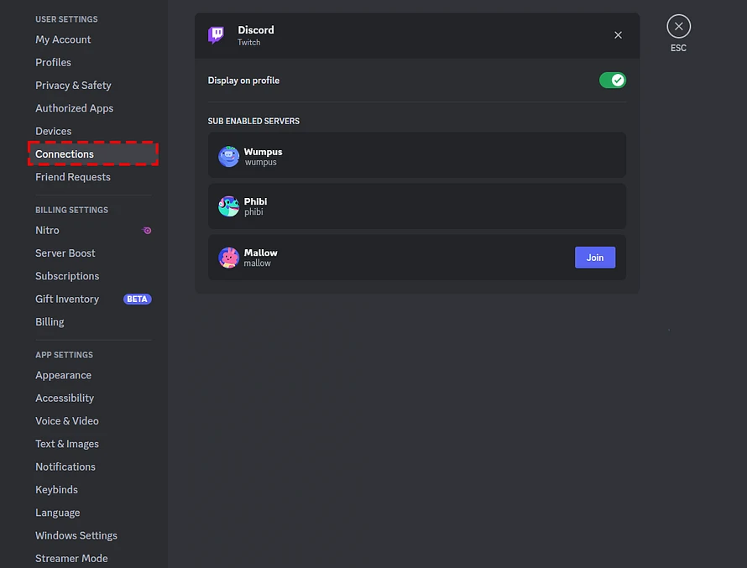This screenshot has width=747, height=568.
Task: Click the Nitro badge icon in sidebar
Action: (147, 231)
